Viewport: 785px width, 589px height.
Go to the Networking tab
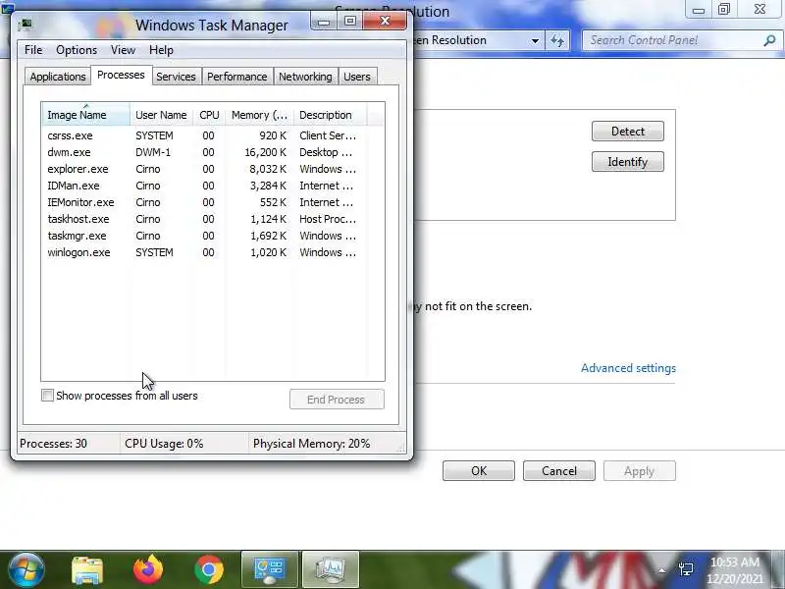305,77
